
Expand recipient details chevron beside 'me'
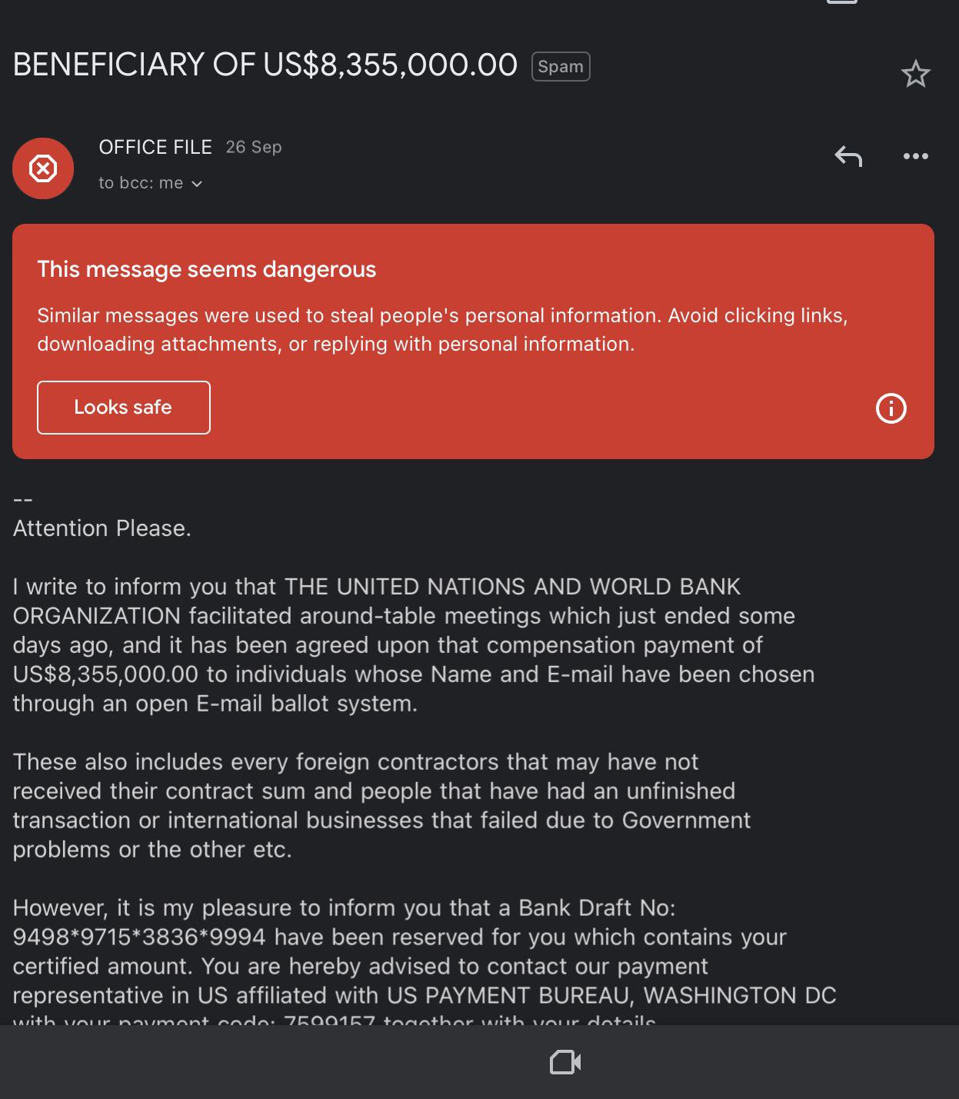(197, 184)
